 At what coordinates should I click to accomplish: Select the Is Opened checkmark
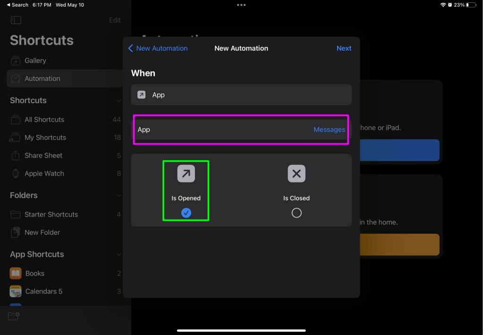tap(186, 213)
